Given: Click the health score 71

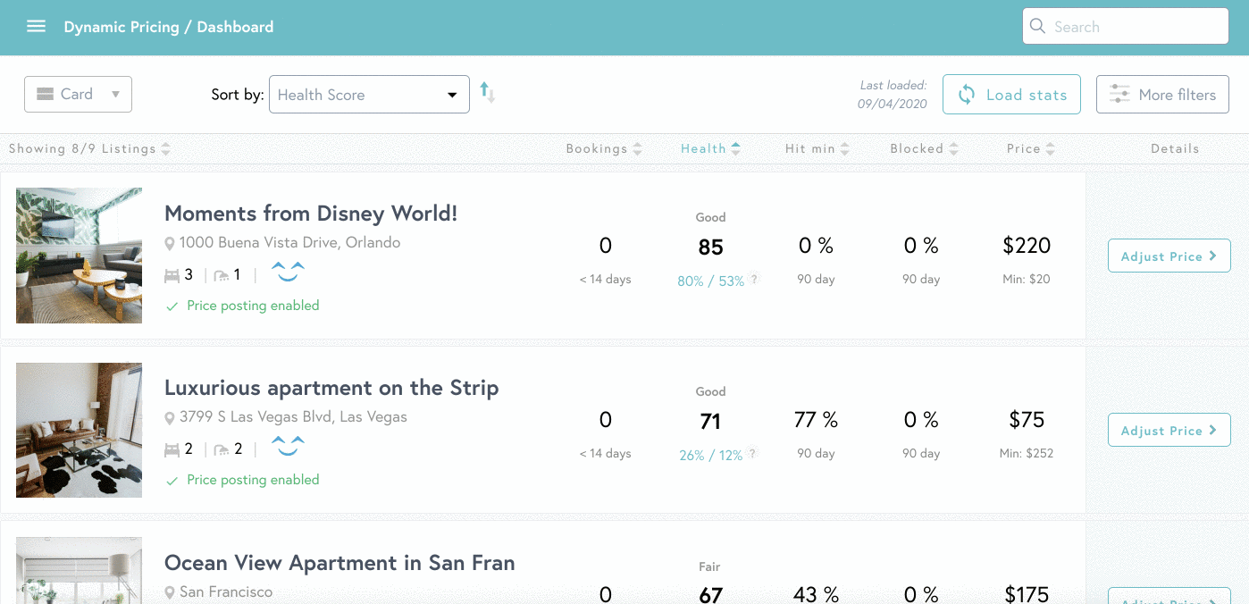Looking at the screenshot, I should (711, 422).
